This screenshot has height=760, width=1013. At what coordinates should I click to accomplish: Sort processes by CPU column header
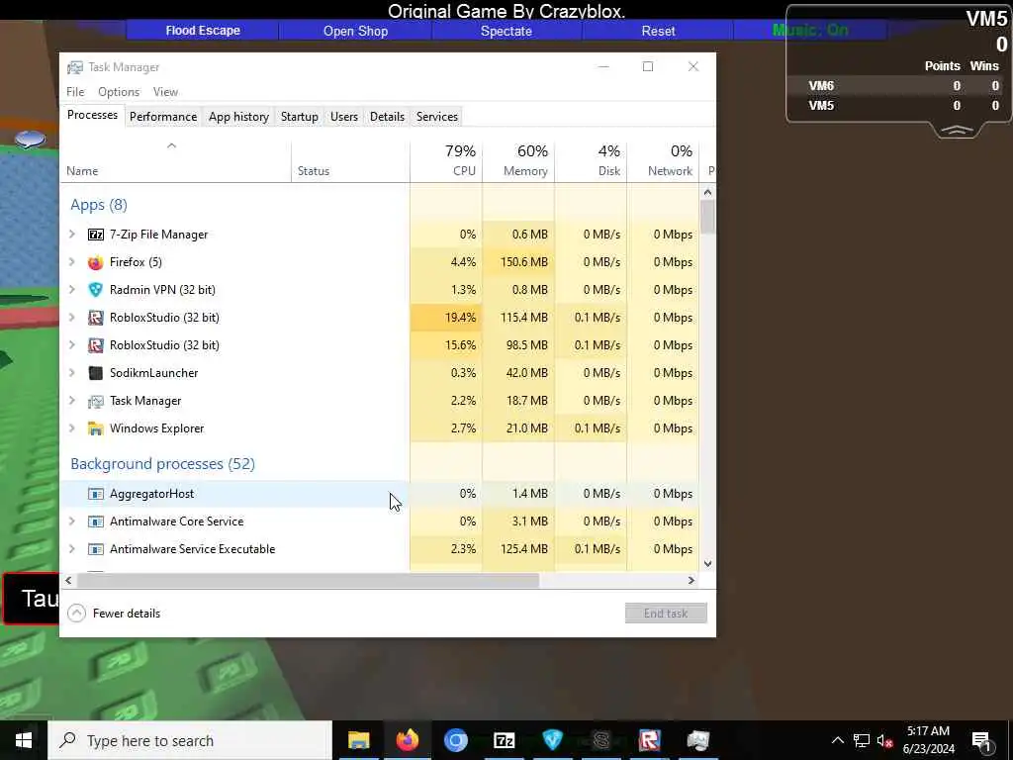(x=446, y=160)
